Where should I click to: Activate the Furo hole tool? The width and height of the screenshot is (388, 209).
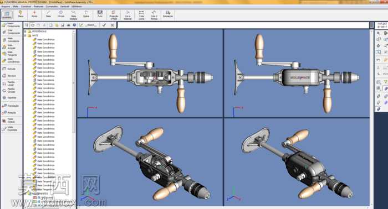(100, 14)
